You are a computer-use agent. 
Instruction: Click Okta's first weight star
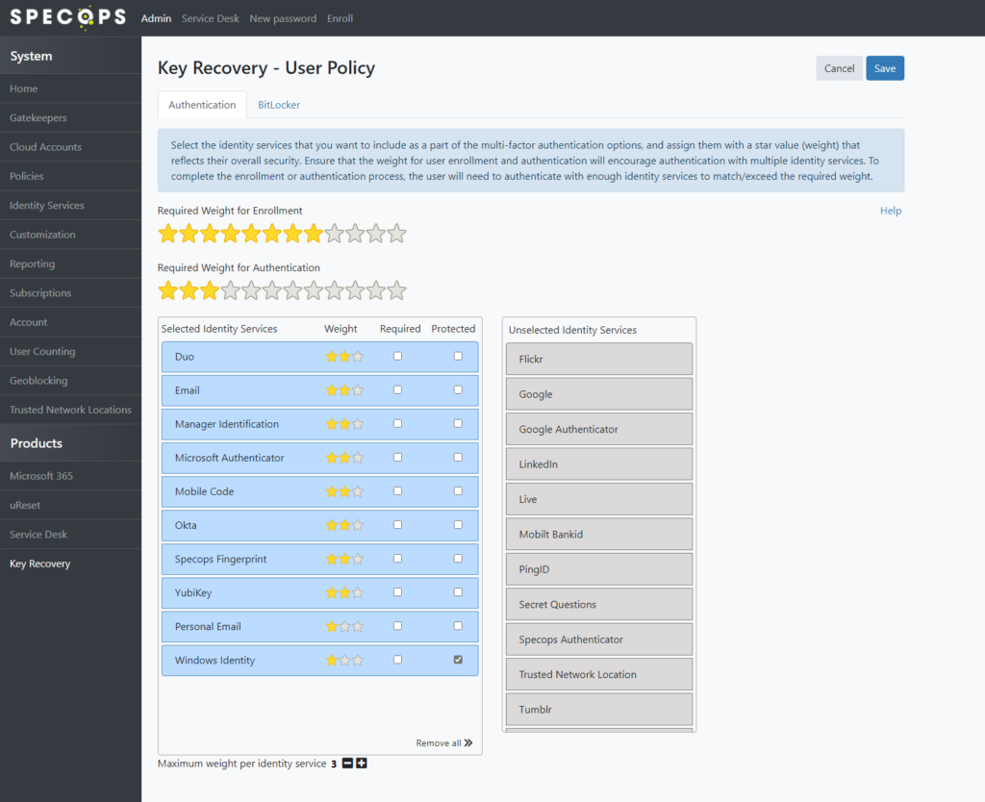click(332, 525)
